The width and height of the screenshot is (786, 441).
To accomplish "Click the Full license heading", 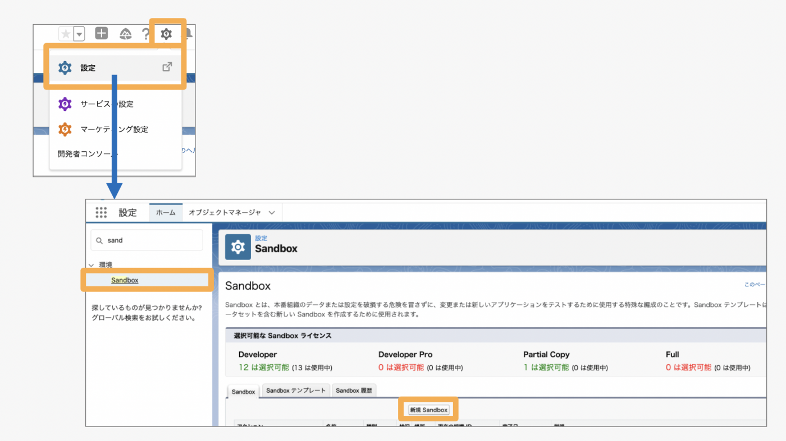I will [673, 355].
